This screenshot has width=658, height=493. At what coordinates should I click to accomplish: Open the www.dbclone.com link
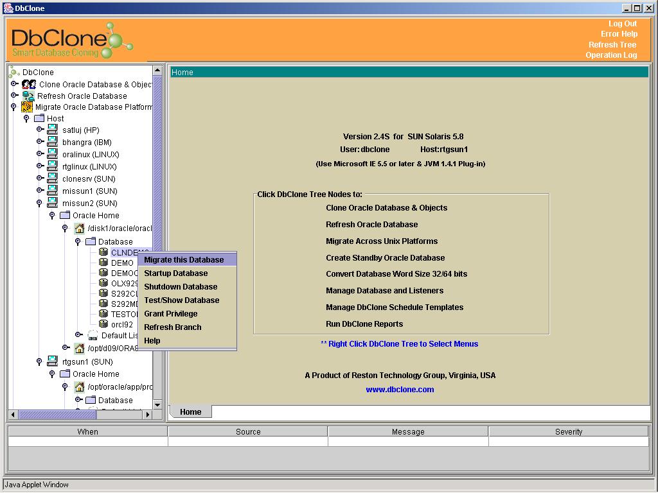pos(400,389)
